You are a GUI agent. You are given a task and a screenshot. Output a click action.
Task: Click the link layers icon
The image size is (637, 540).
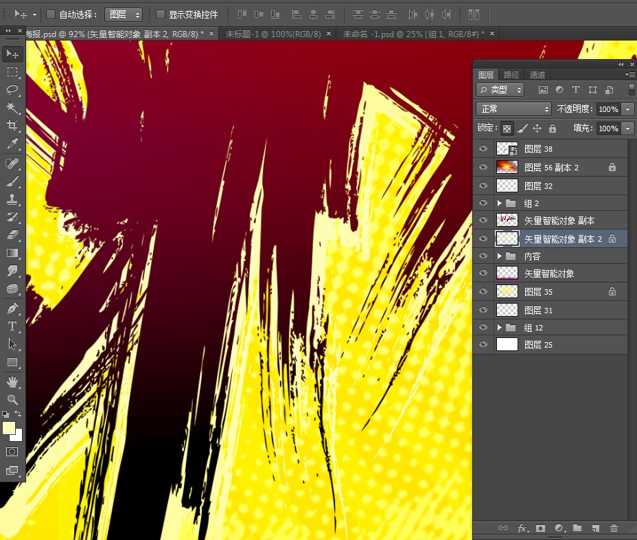click(x=503, y=528)
